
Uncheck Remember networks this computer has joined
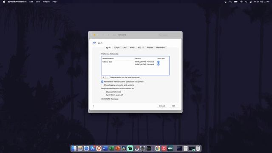pos(102,82)
